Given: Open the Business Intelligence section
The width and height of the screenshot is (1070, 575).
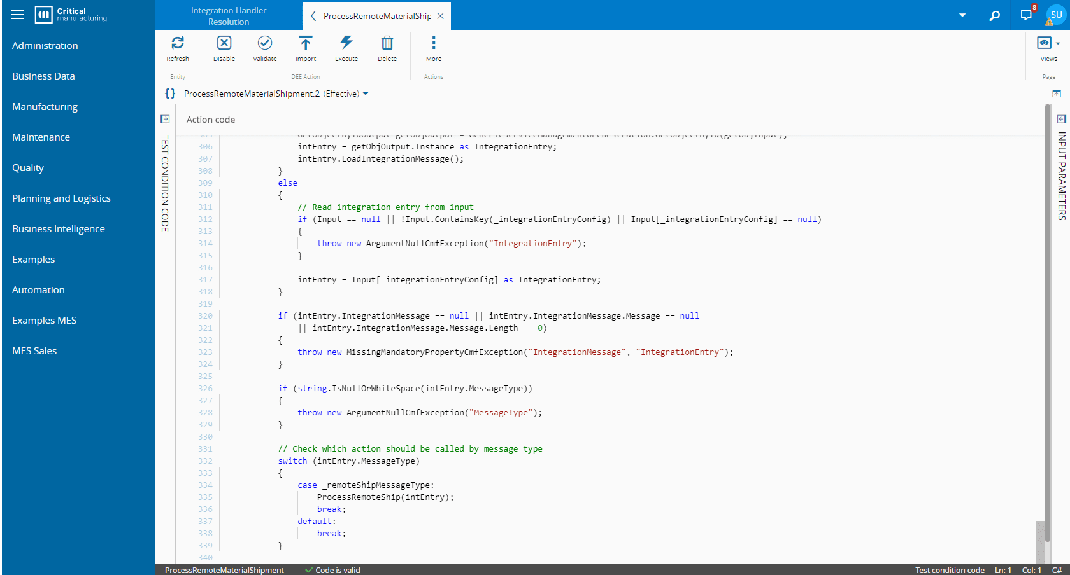Looking at the screenshot, I should (59, 229).
